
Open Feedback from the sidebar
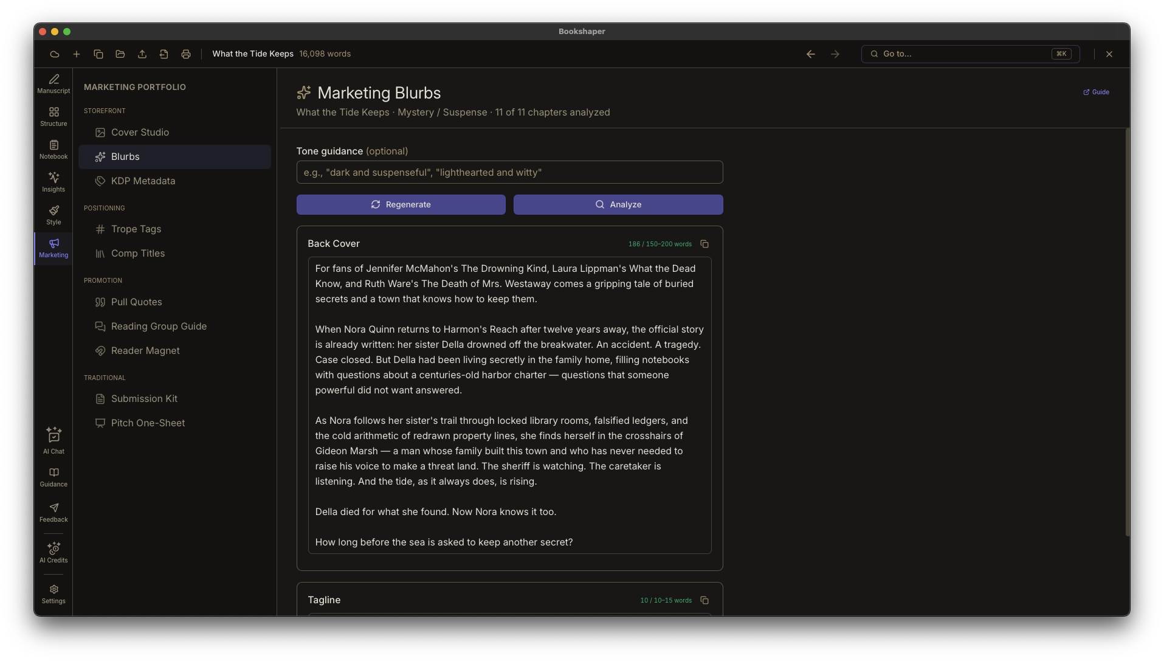[53, 513]
